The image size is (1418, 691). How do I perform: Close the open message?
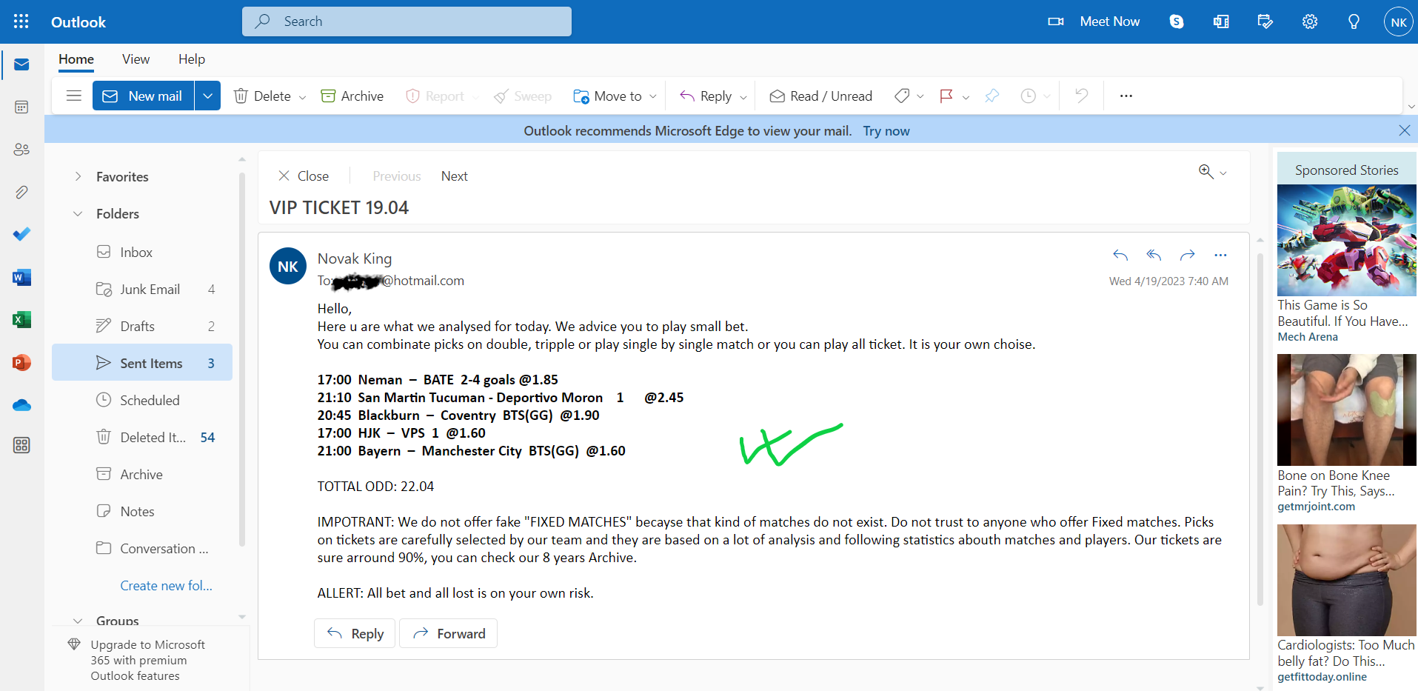[304, 176]
